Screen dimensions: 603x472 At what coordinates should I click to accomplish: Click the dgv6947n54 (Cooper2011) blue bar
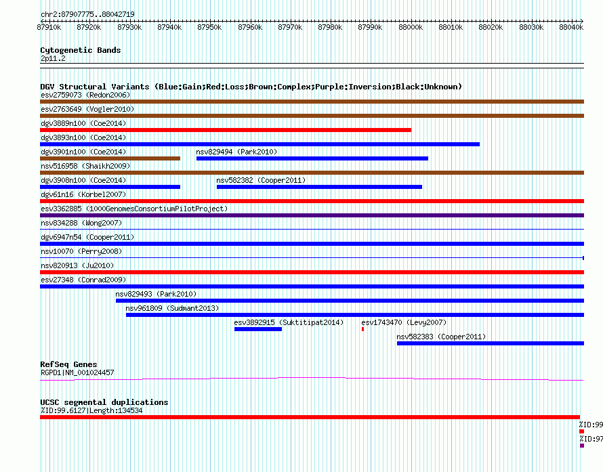point(312,244)
